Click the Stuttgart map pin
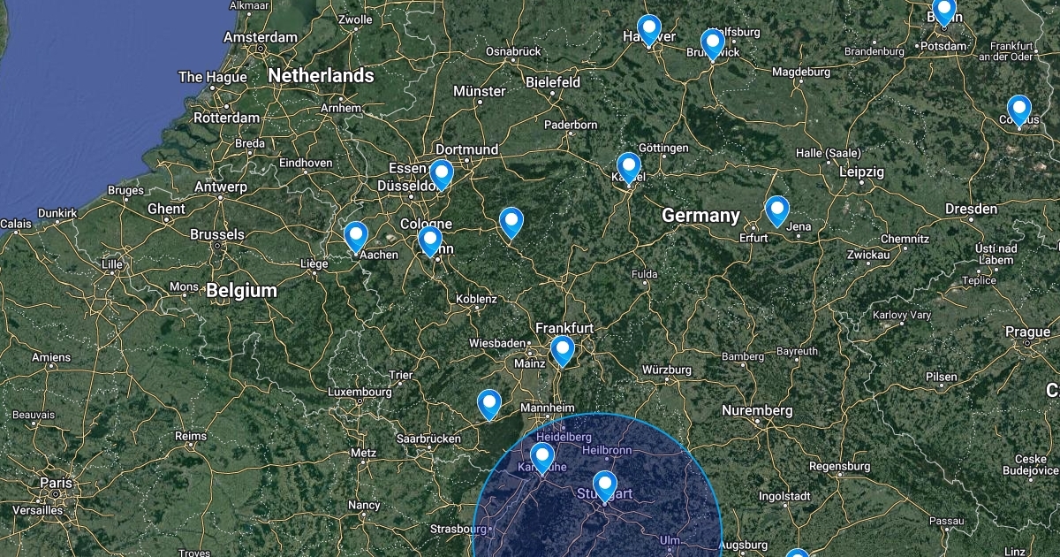 604,486
